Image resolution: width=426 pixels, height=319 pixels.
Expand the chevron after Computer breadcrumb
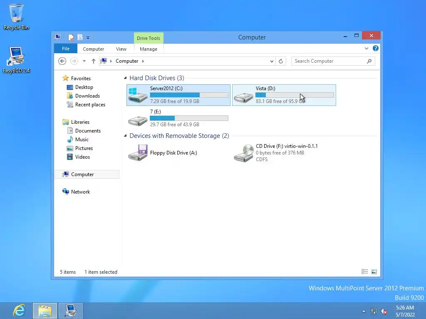click(143, 61)
